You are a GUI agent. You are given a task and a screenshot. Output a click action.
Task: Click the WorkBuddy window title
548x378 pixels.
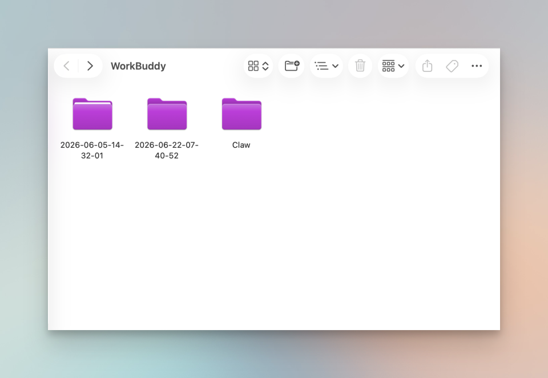138,66
